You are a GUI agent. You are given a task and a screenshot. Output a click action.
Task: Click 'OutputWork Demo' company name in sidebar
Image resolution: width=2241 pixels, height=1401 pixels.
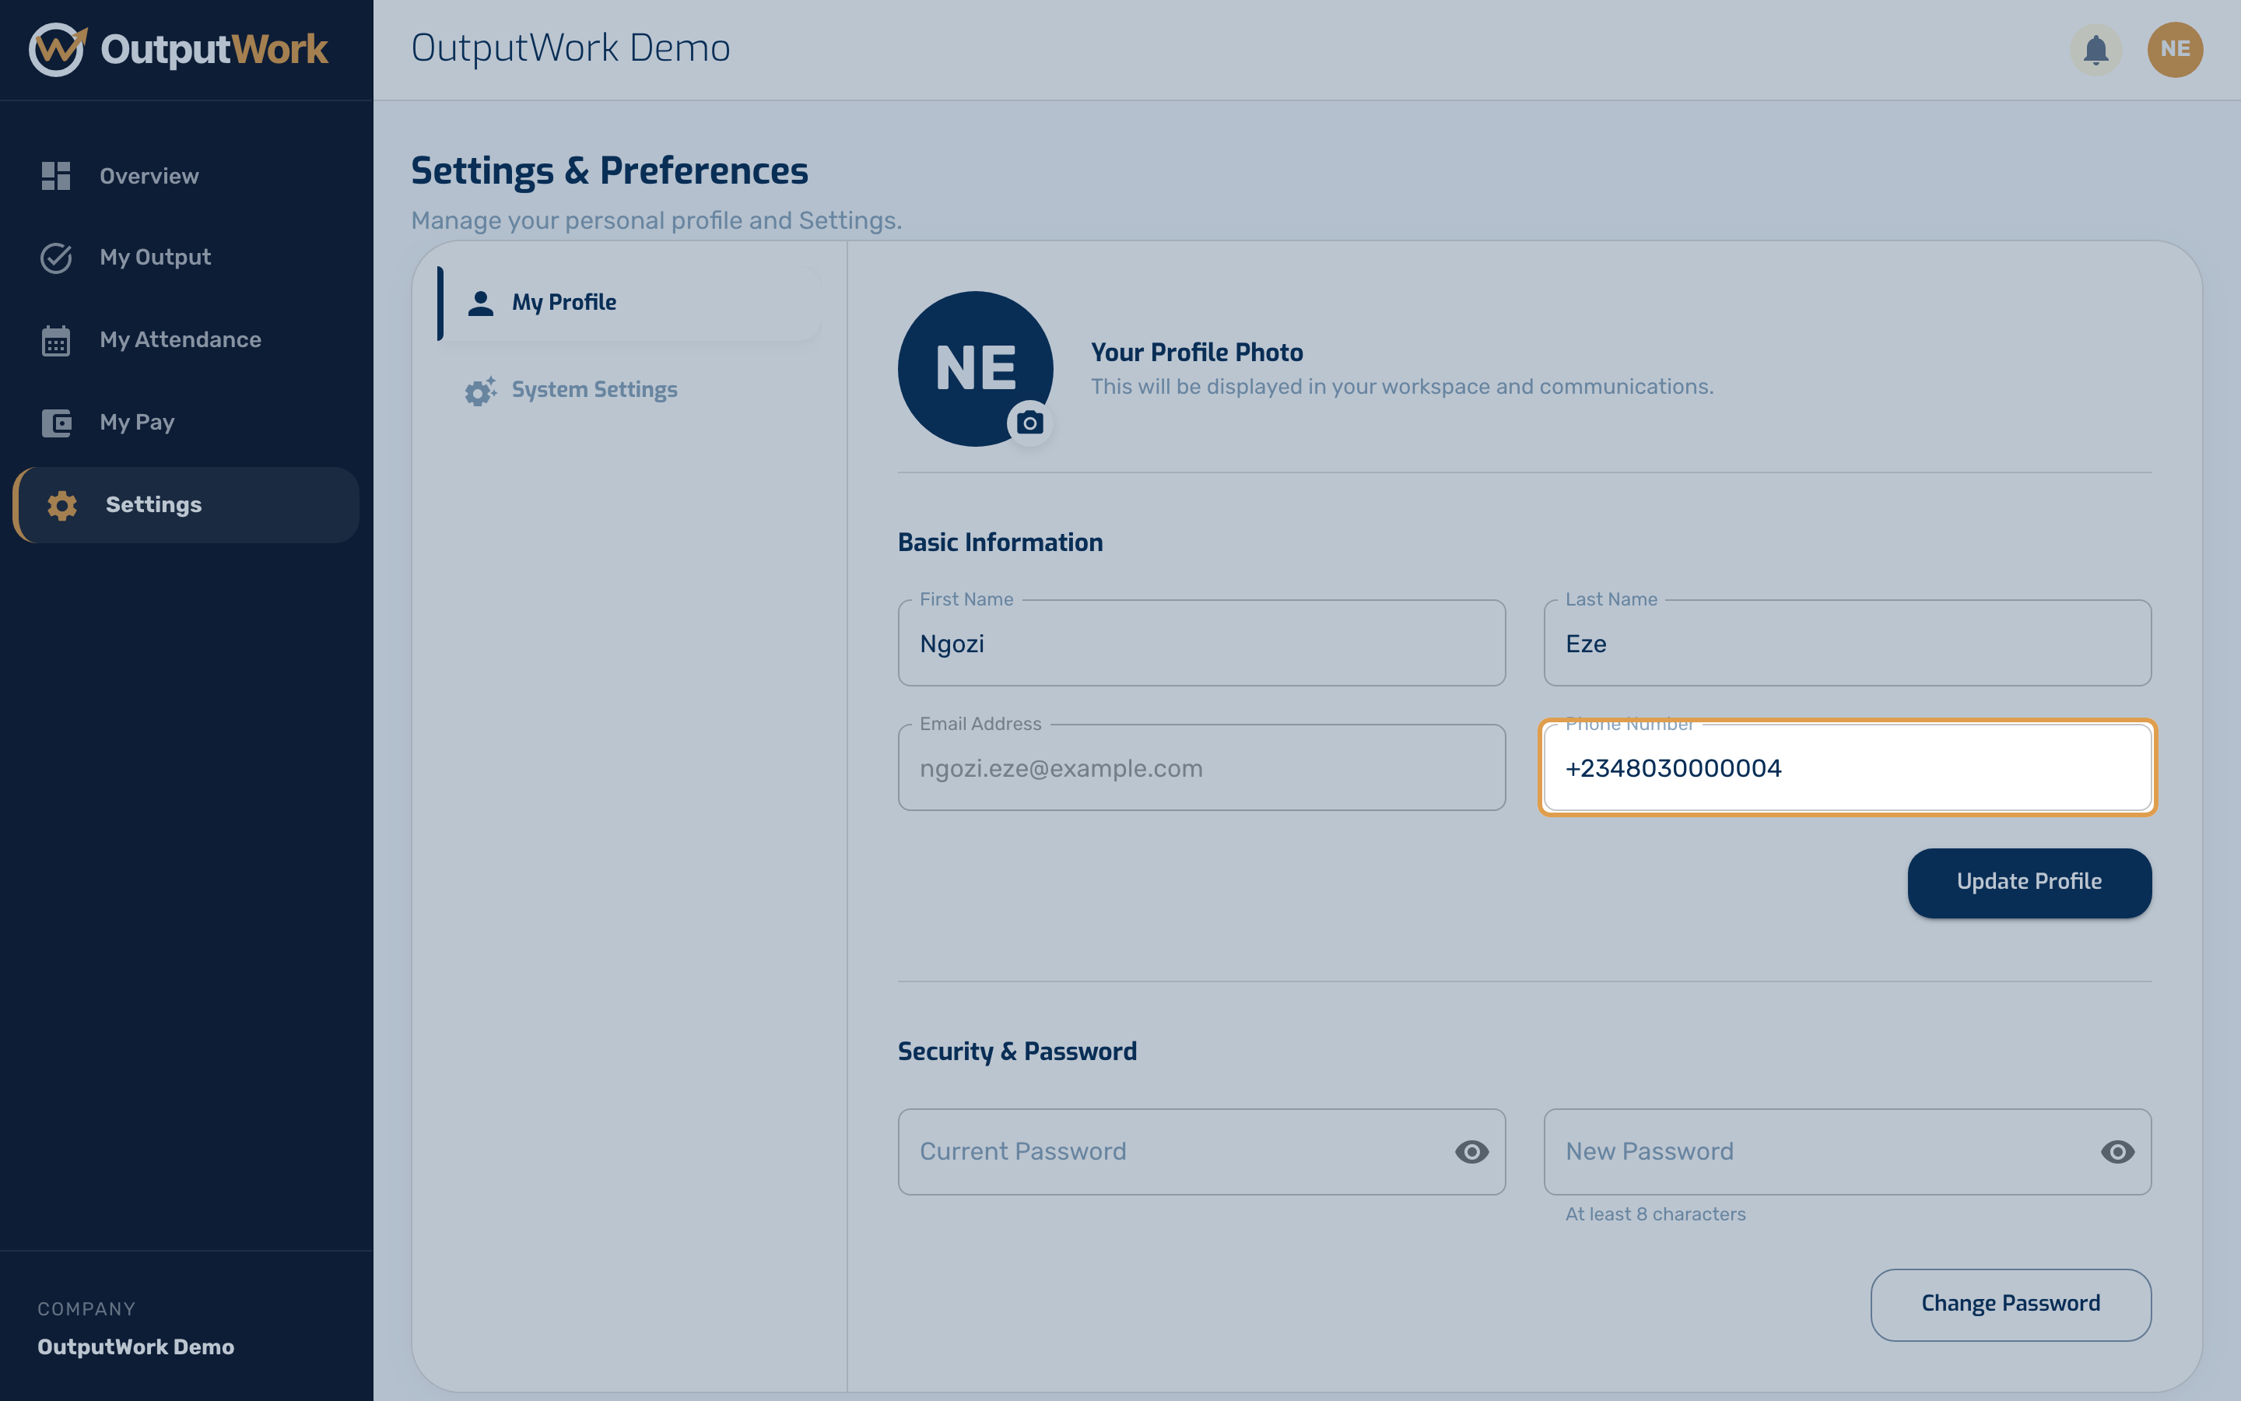(x=136, y=1347)
